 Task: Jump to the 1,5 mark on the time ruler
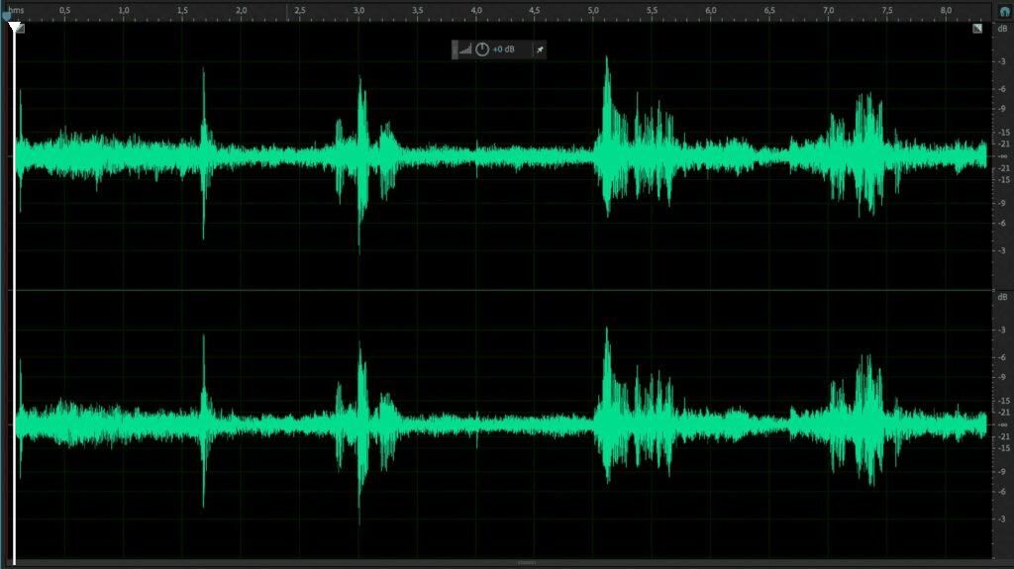[x=182, y=10]
